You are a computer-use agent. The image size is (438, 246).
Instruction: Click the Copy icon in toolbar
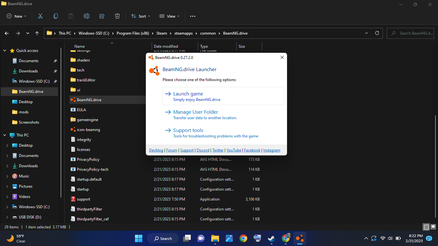tap(56, 16)
